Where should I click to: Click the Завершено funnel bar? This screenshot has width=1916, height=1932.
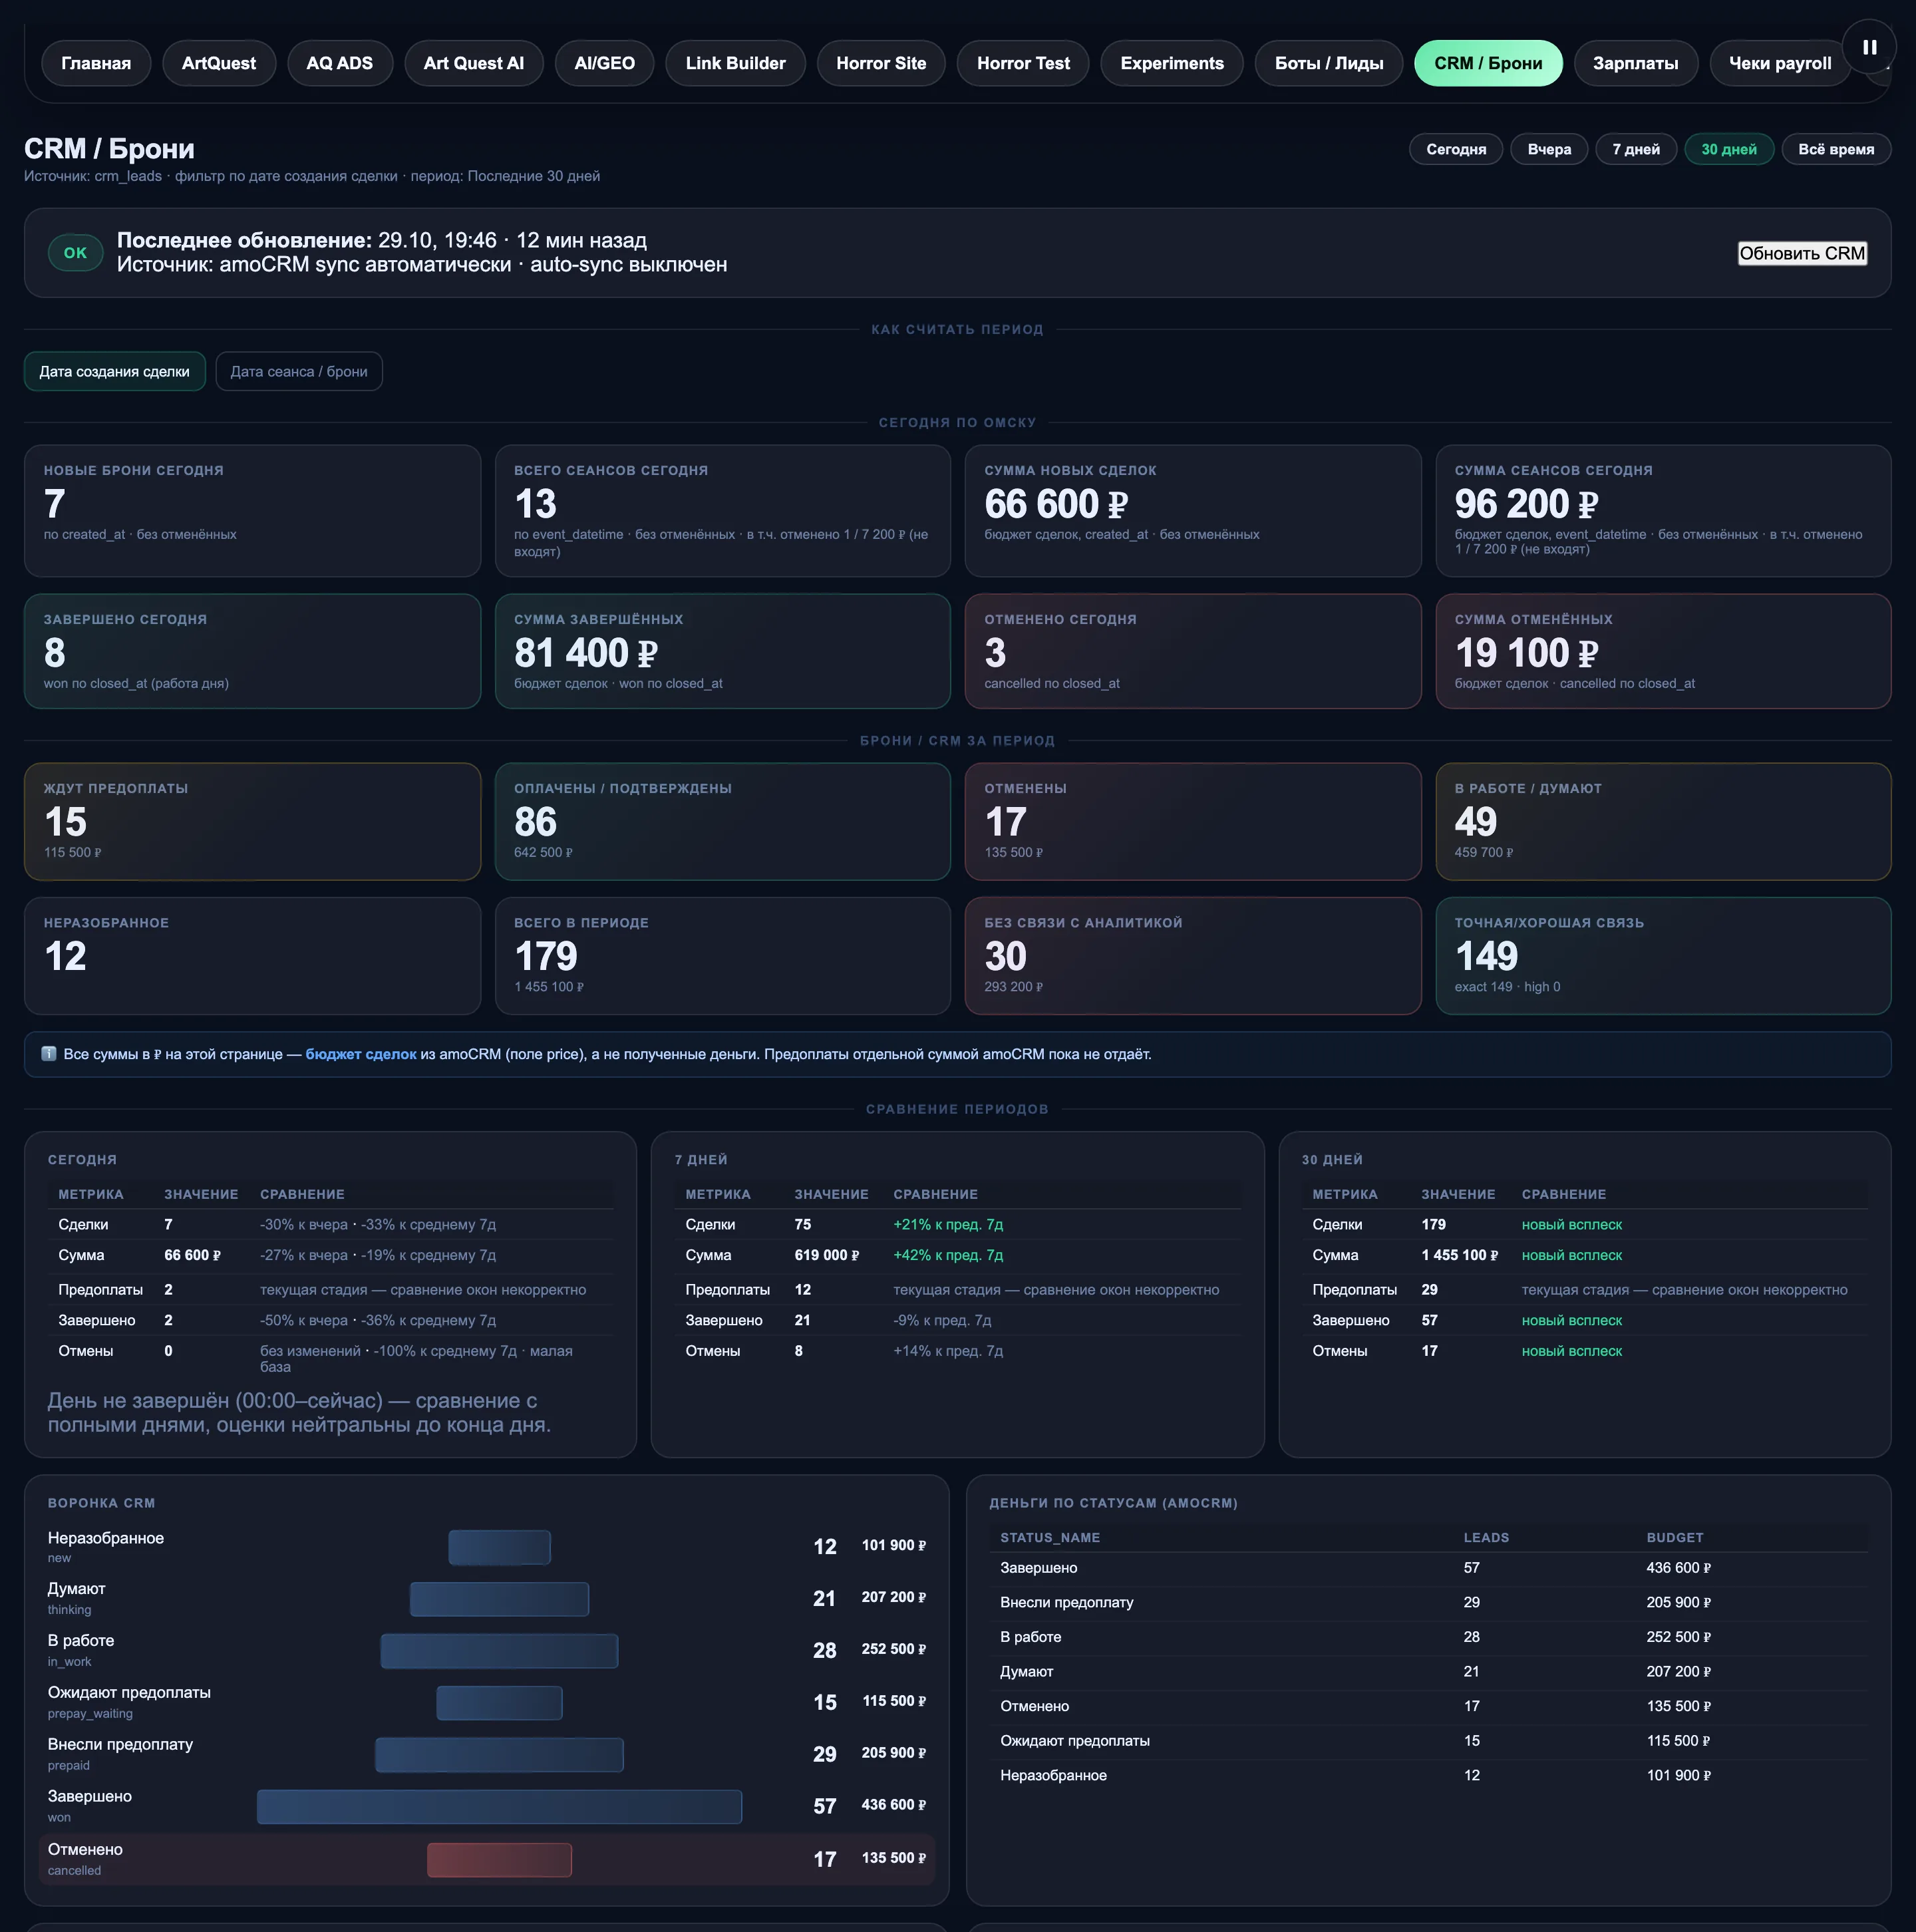click(499, 1806)
